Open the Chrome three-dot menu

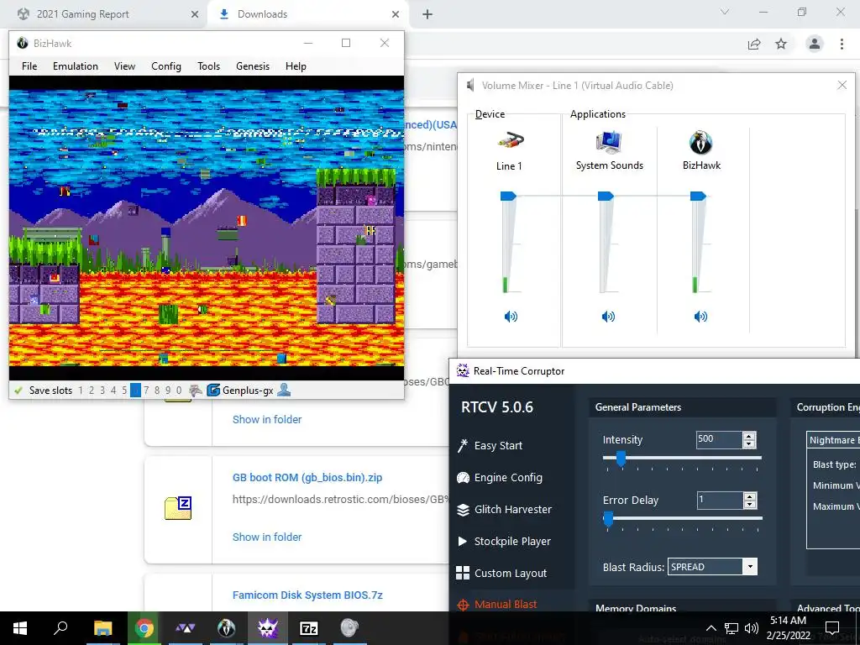pos(842,44)
